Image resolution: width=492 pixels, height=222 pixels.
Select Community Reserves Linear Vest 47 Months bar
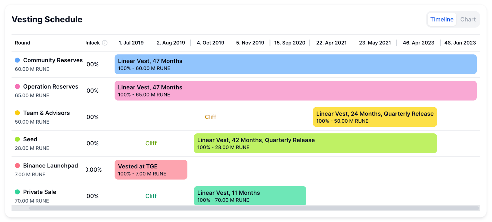(296, 64)
